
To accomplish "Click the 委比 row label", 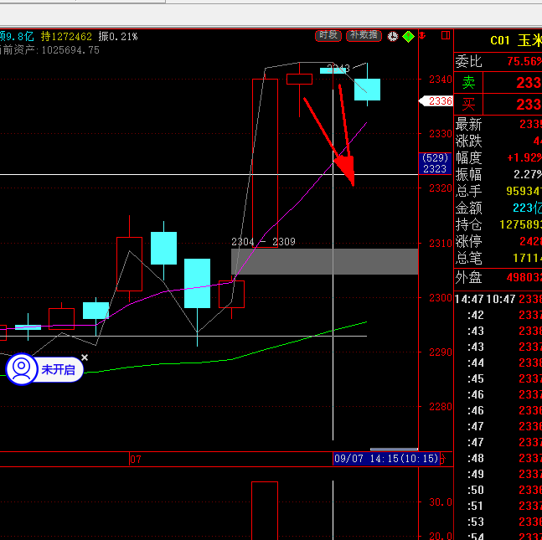I will pos(468,61).
